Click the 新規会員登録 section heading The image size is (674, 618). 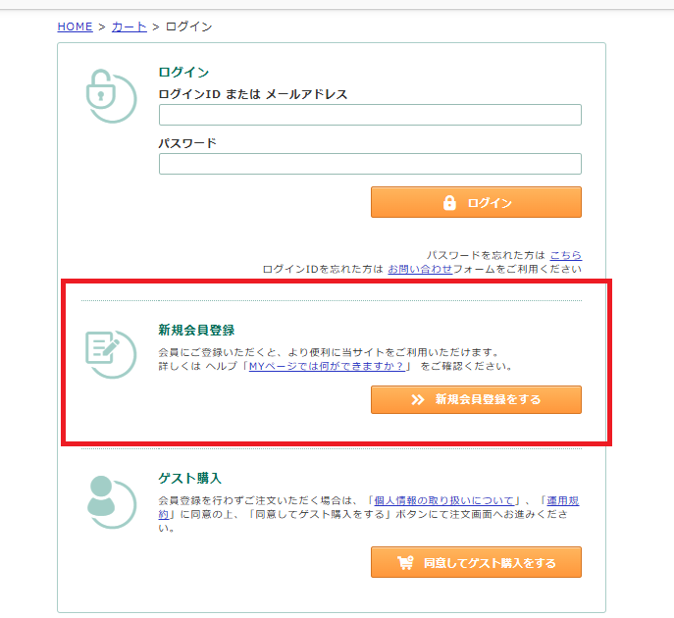(196, 330)
